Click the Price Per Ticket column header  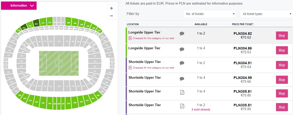[x=242, y=24]
